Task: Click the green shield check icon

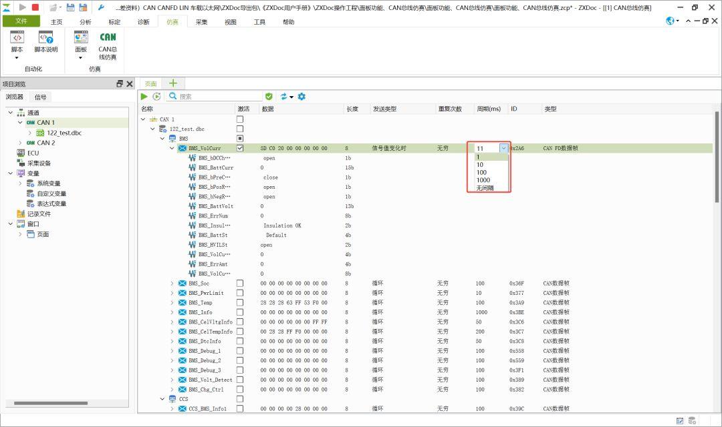Action: tap(269, 96)
